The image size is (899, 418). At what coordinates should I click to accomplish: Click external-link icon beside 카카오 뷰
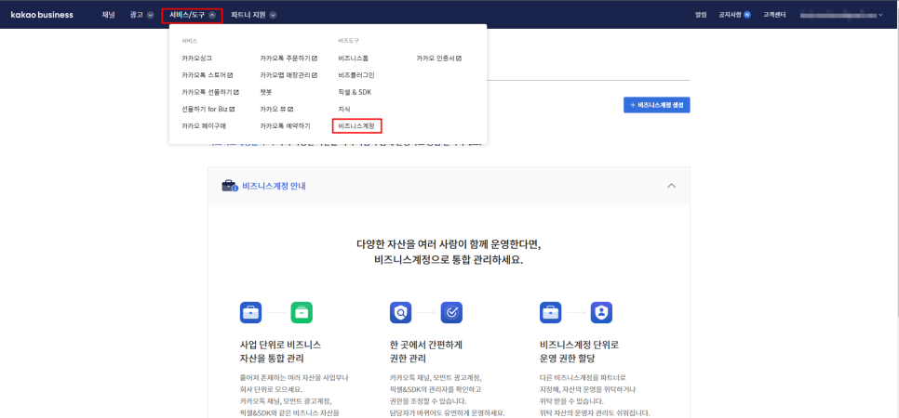point(290,109)
